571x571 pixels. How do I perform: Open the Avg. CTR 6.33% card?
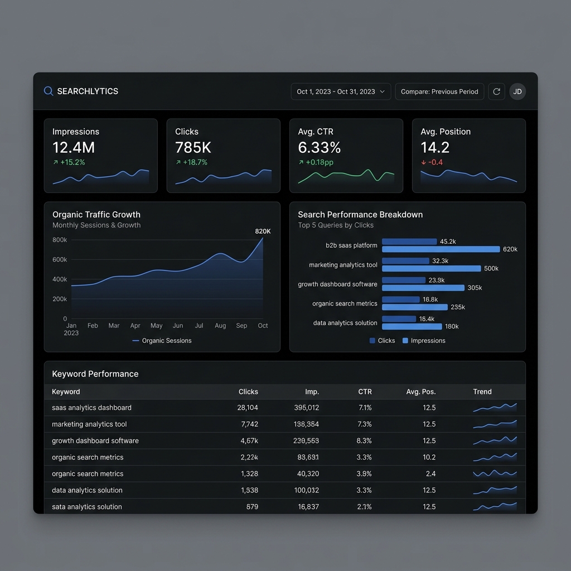pos(346,156)
